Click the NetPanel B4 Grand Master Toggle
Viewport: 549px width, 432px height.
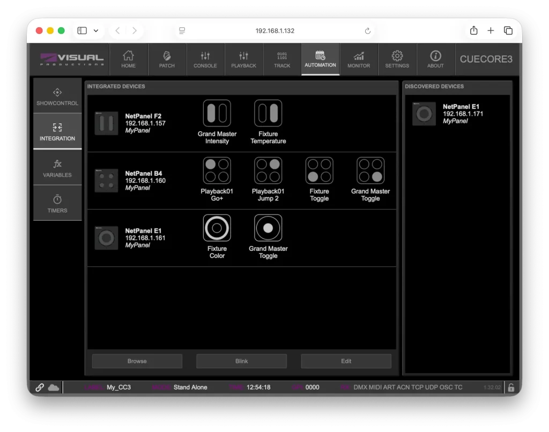[370, 170]
